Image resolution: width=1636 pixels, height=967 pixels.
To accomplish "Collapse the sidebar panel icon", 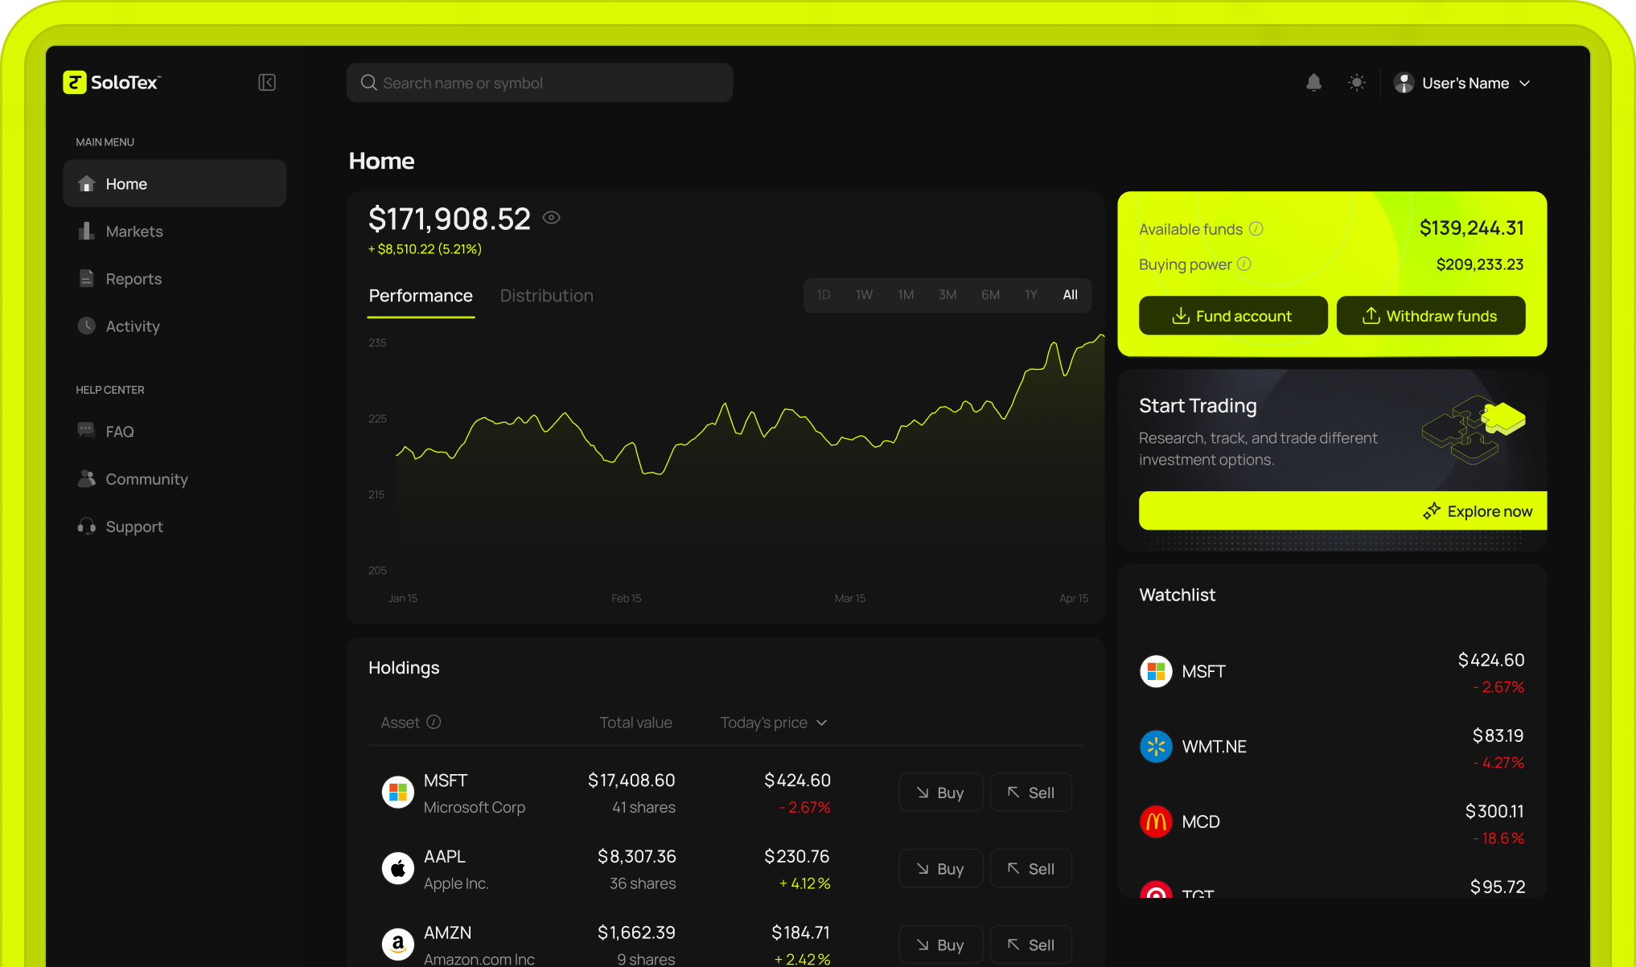I will pos(267,83).
